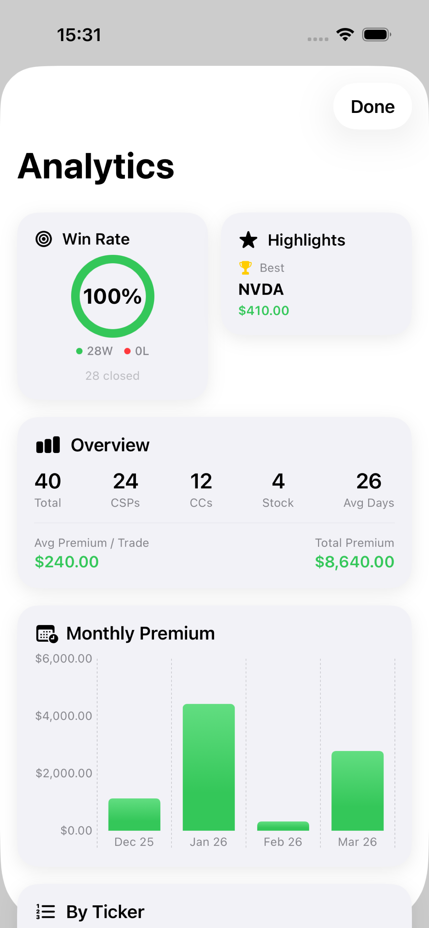Click the By Ticker list icon
Image resolution: width=429 pixels, height=928 pixels.
click(46, 911)
